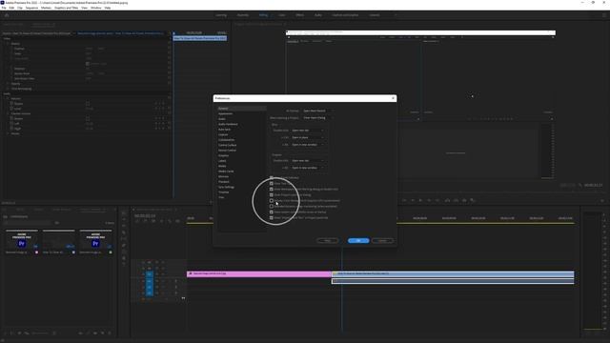Click the Home icon in the header bar
610x343 pixels.
click(x=7, y=15)
